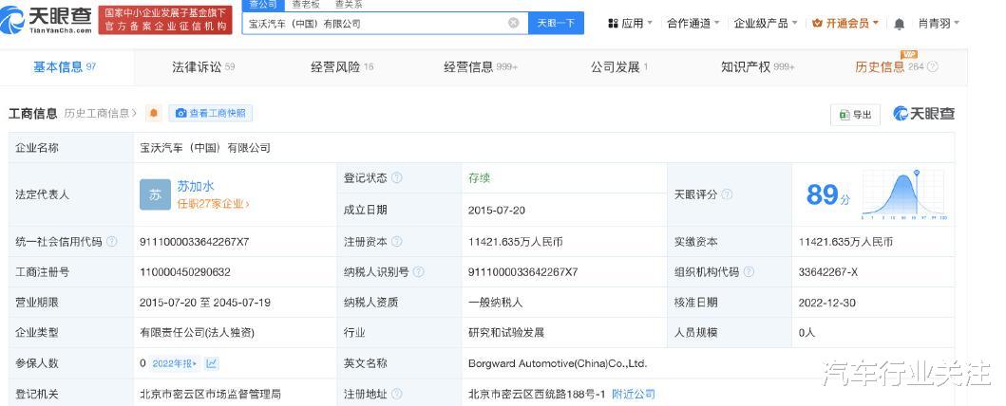Screen dimensions: 1006x406
Task: Click organization code 33642267-X
Action: point(828,272)
